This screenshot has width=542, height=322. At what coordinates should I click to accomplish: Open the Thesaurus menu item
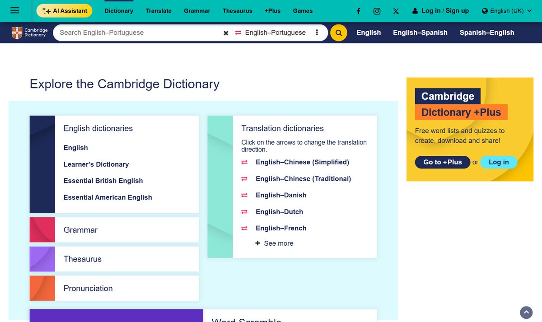point(238,11)
